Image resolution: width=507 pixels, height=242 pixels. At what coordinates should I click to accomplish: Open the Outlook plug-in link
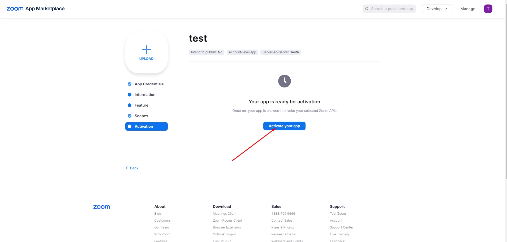(x=224, y=234)
